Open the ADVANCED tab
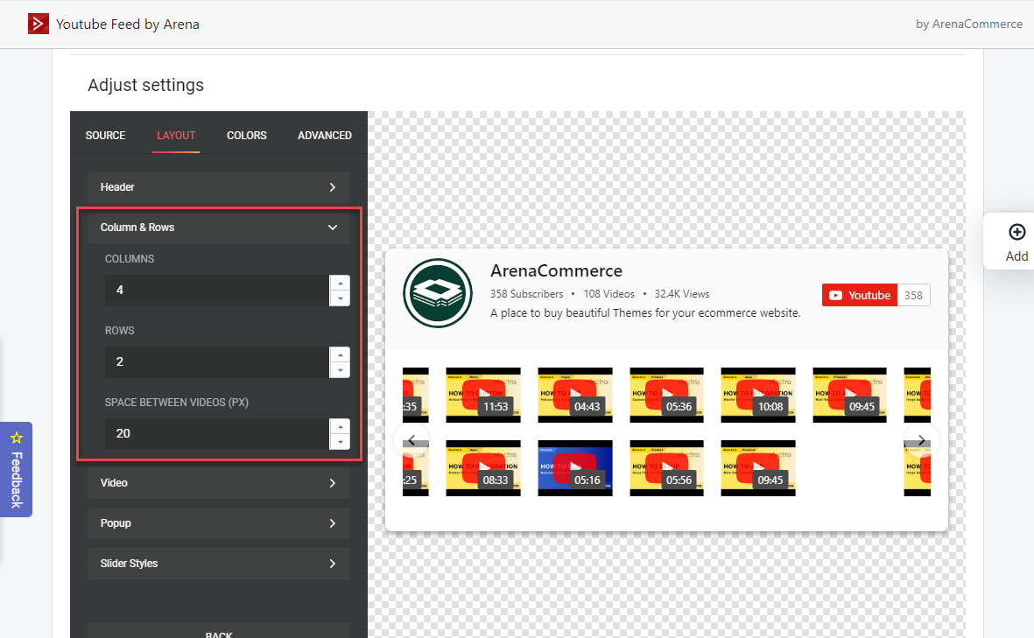 325,135
